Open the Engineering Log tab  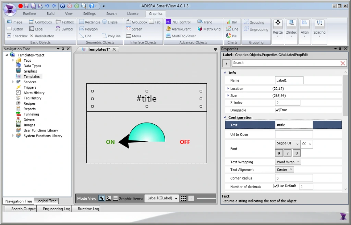tap(57, 209)
